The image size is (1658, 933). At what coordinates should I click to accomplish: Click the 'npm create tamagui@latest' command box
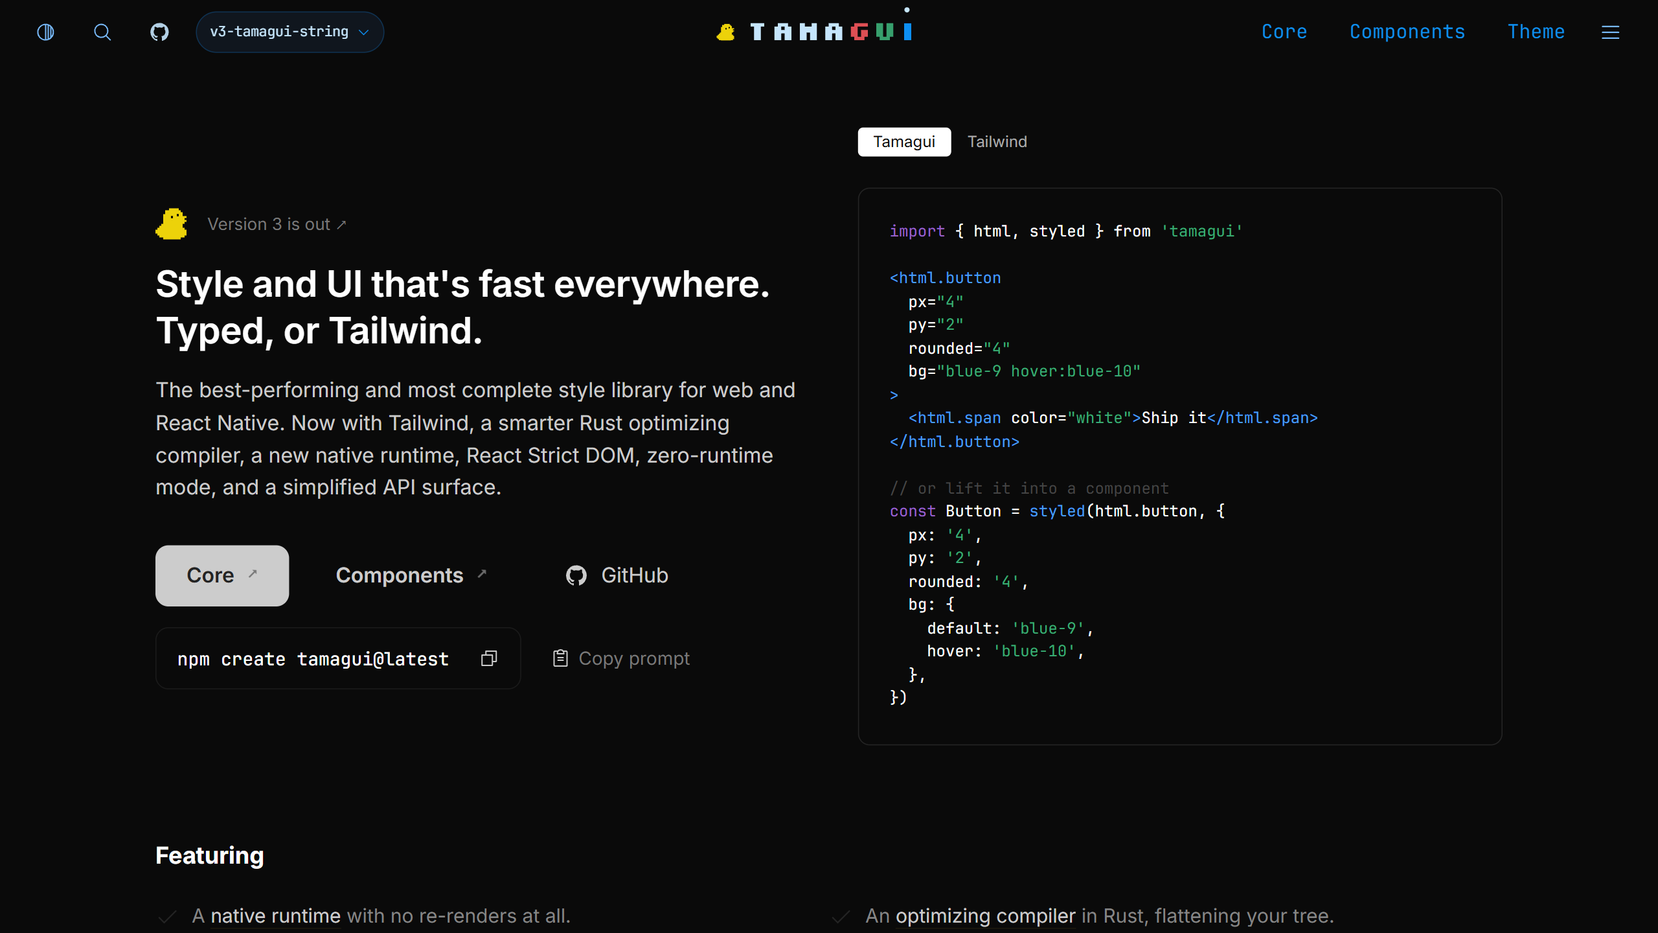point(338,658)
